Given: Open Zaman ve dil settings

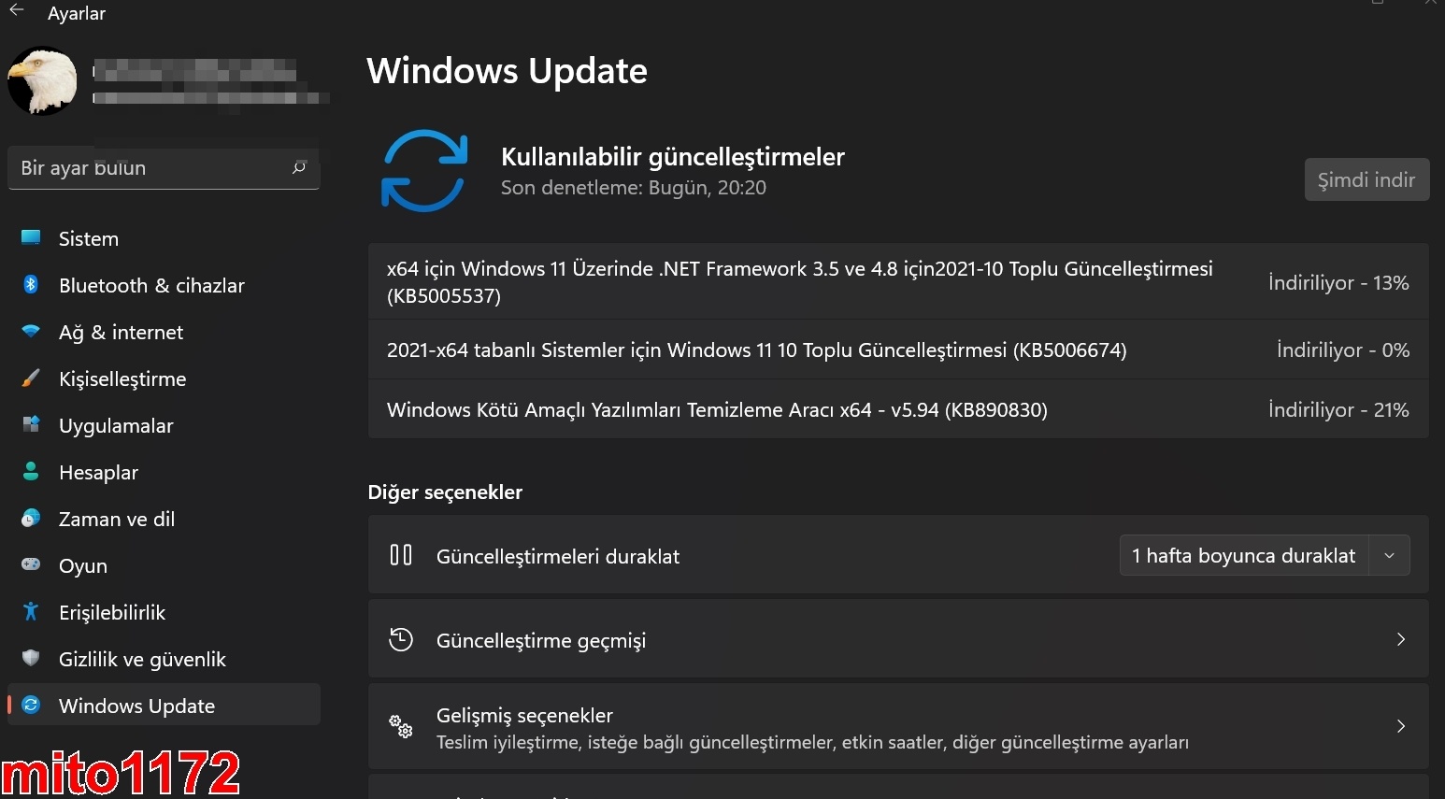Looking at the screenshot, I should pos(116,520).
